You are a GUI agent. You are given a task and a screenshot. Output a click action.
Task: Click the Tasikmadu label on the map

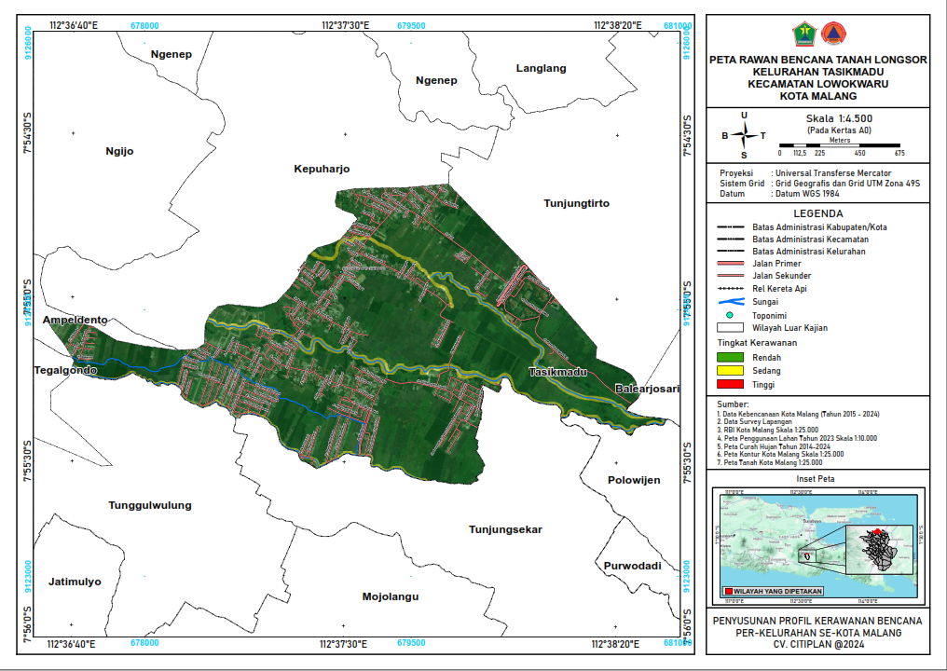pos(558,372)
